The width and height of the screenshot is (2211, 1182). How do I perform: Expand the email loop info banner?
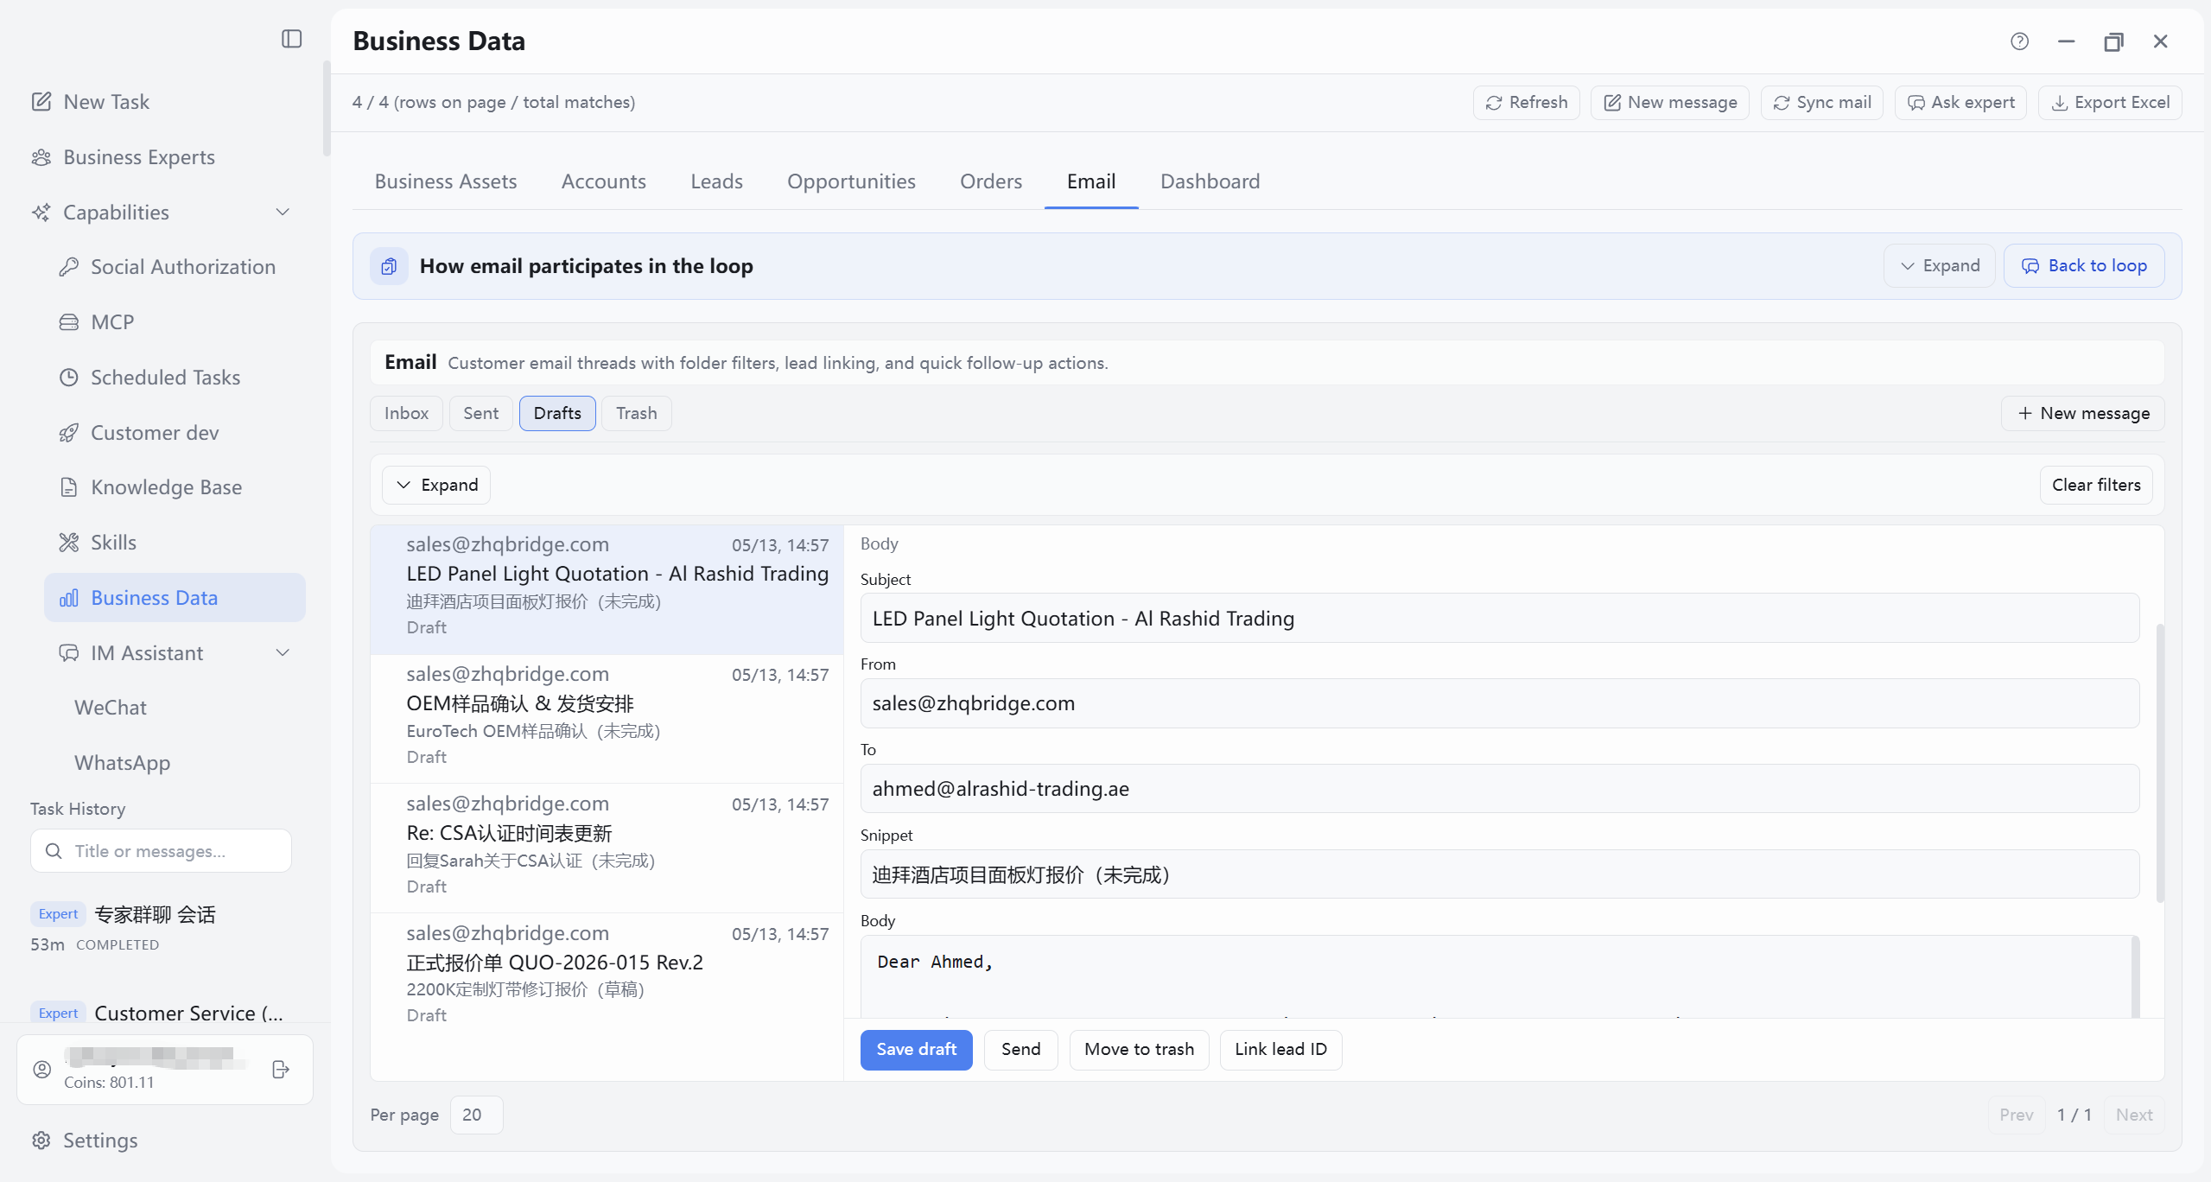click(x=1939, y=266)
